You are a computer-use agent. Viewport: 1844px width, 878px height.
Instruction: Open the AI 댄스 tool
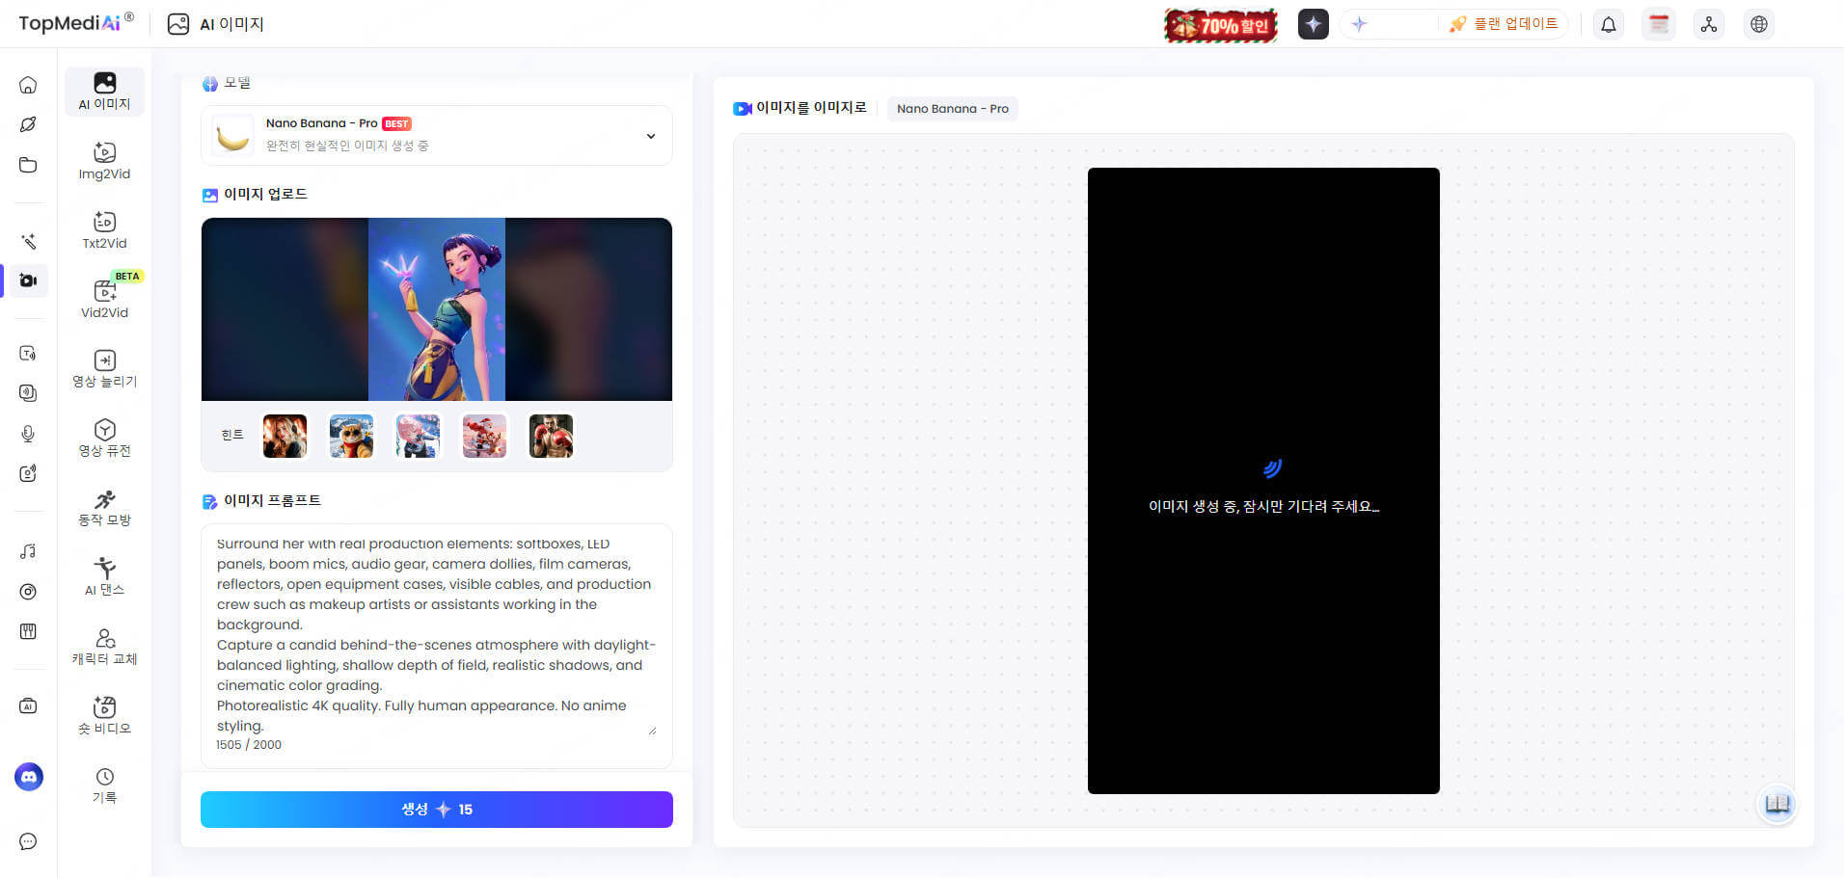pyautogui.click(x=104, y=576)
